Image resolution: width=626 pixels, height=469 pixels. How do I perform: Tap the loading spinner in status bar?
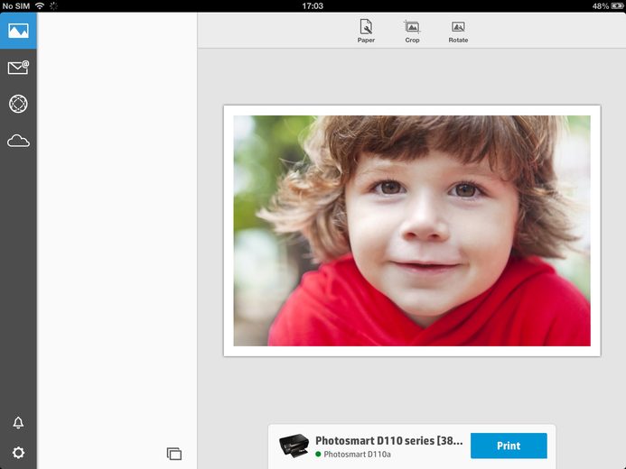tap(53, 6)
